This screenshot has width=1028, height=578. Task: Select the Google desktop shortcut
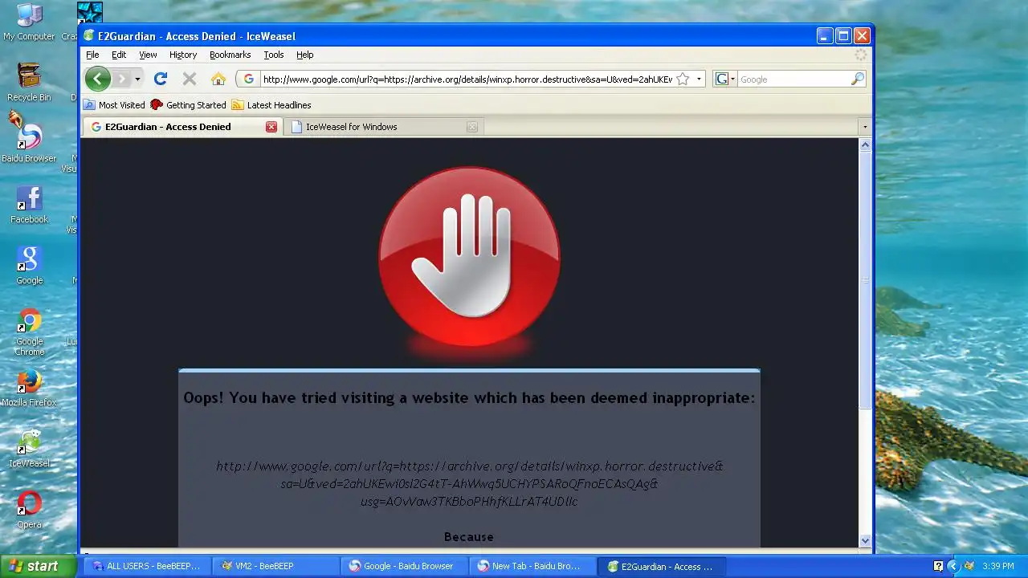(29, 266)
